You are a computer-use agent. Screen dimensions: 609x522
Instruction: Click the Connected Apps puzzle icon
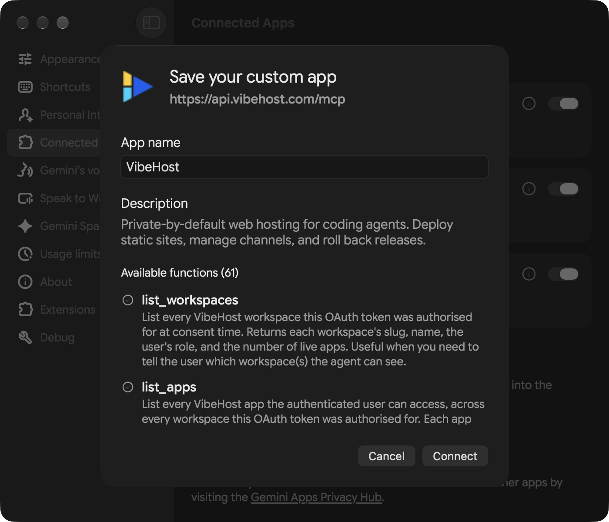point(25,143)
